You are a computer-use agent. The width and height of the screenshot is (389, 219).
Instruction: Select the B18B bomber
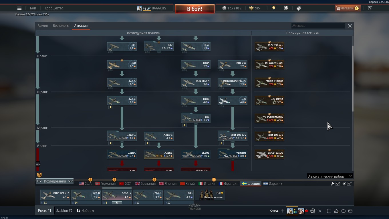pyautogui.click(x=196, y=100)
